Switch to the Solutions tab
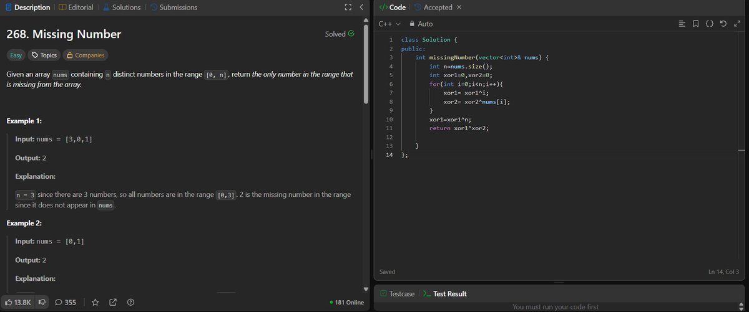Viewport: 749px width, 312px height. [122, 7]
